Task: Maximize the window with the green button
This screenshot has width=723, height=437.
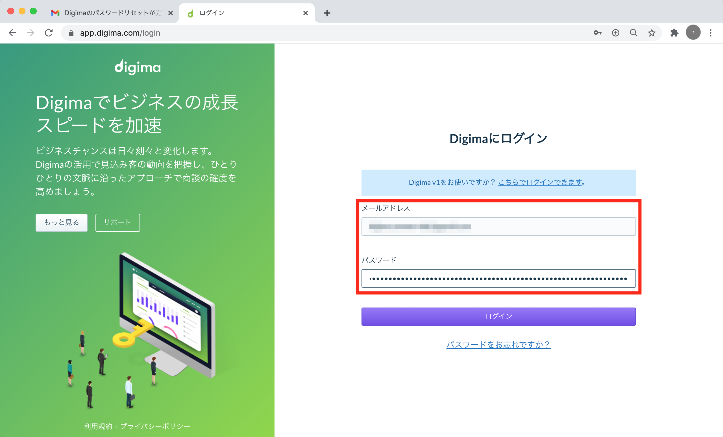Action: (33, 12)
